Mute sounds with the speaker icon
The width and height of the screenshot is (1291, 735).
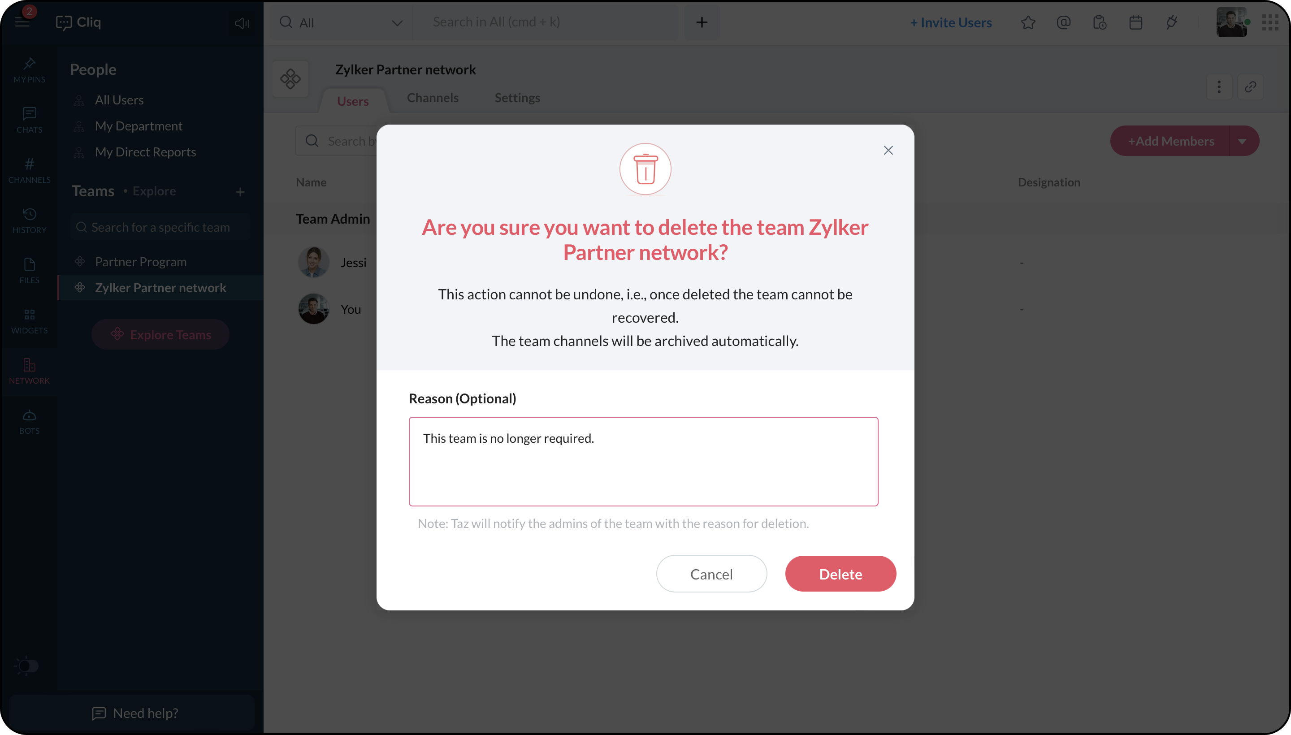(x=242, y=23)
